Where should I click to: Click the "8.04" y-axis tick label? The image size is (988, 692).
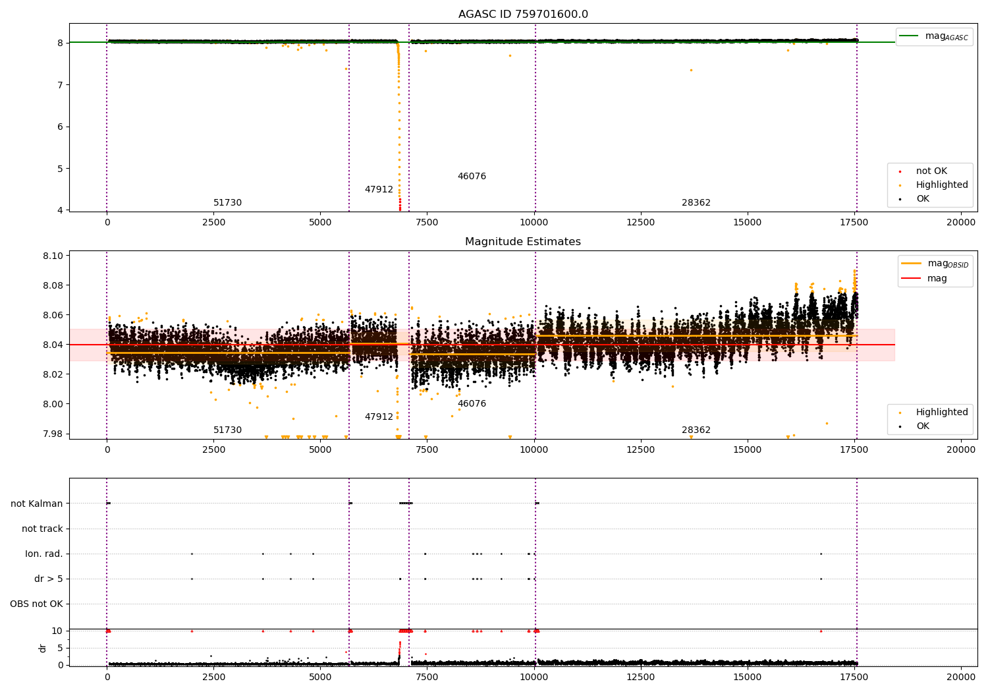(x=53, y=345)
